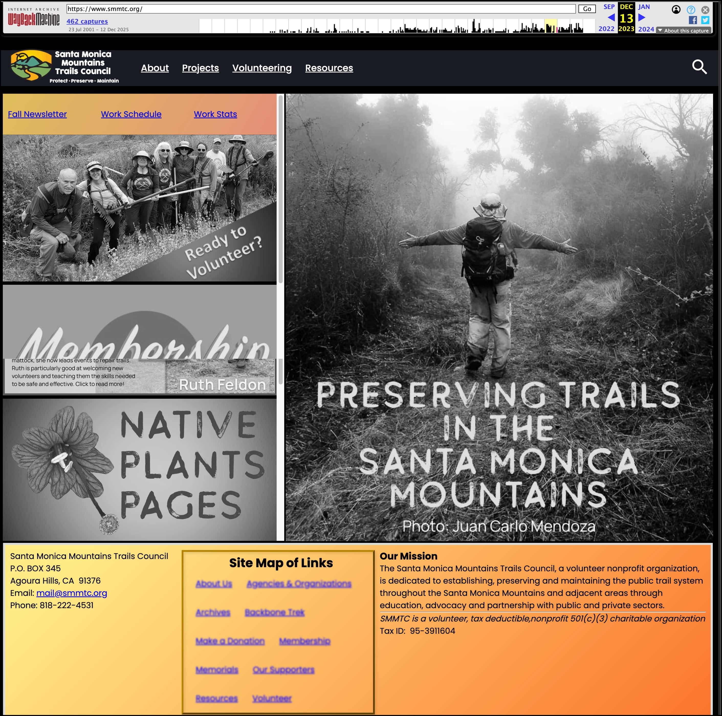
Task: Click the 462 captures link
Action: point(87,21)
